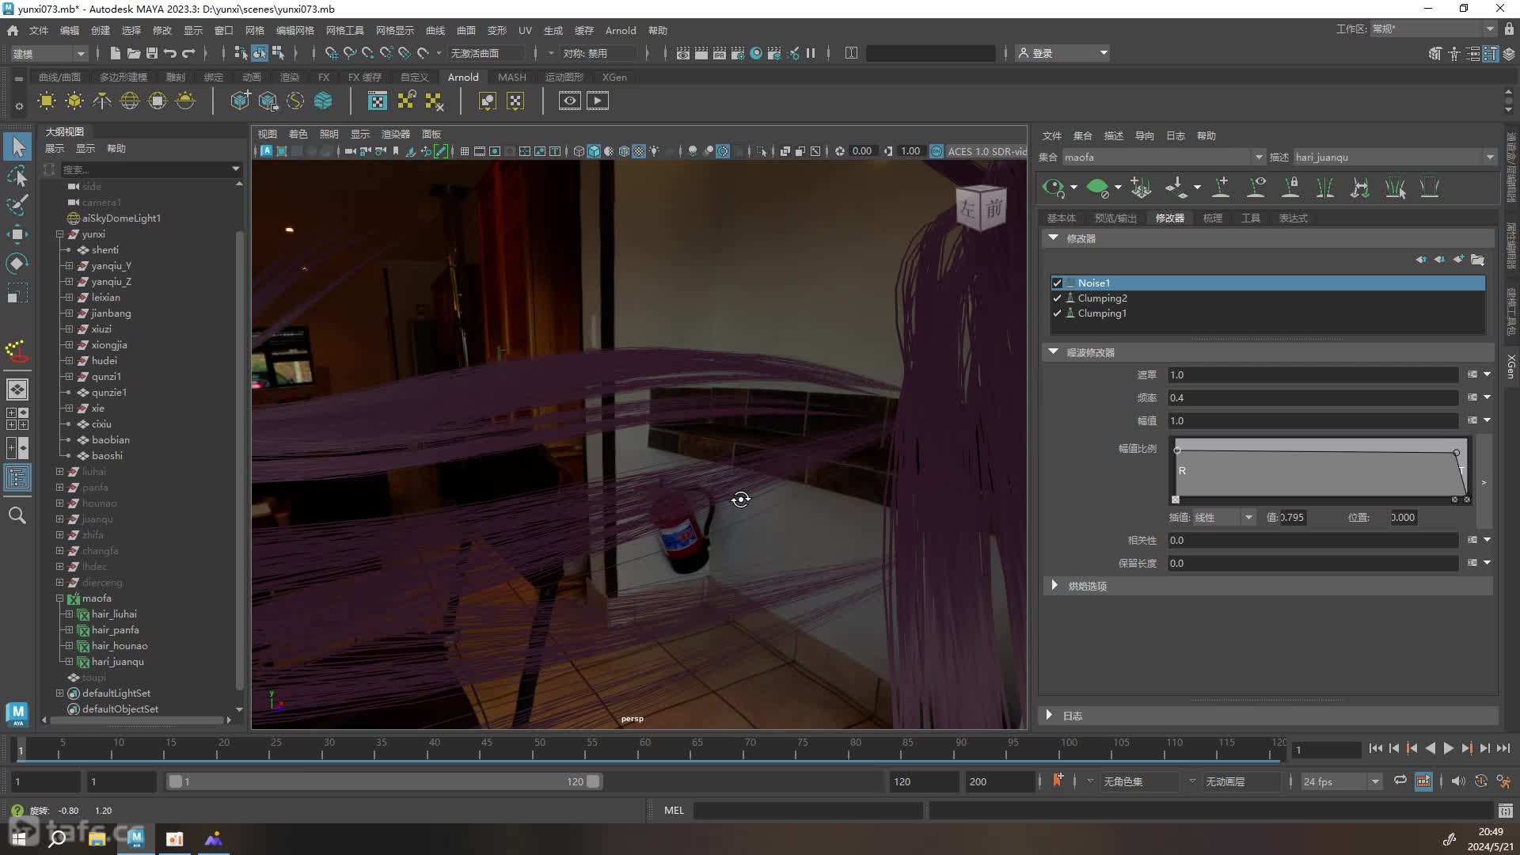The image size is (1520, 855).
Task: Open the Arnold RenderView eye icon
Action: coord(569,101)
